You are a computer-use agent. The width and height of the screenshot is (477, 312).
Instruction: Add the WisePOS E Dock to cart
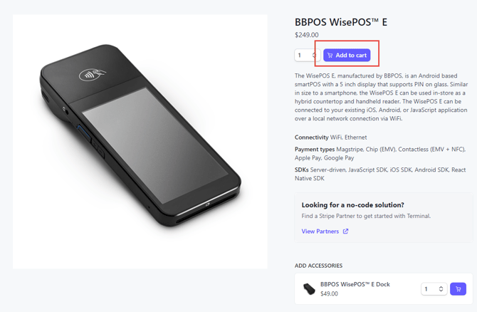tap(458, 288)
